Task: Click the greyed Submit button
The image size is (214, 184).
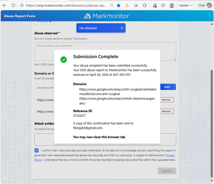Action: click(167, 171)
